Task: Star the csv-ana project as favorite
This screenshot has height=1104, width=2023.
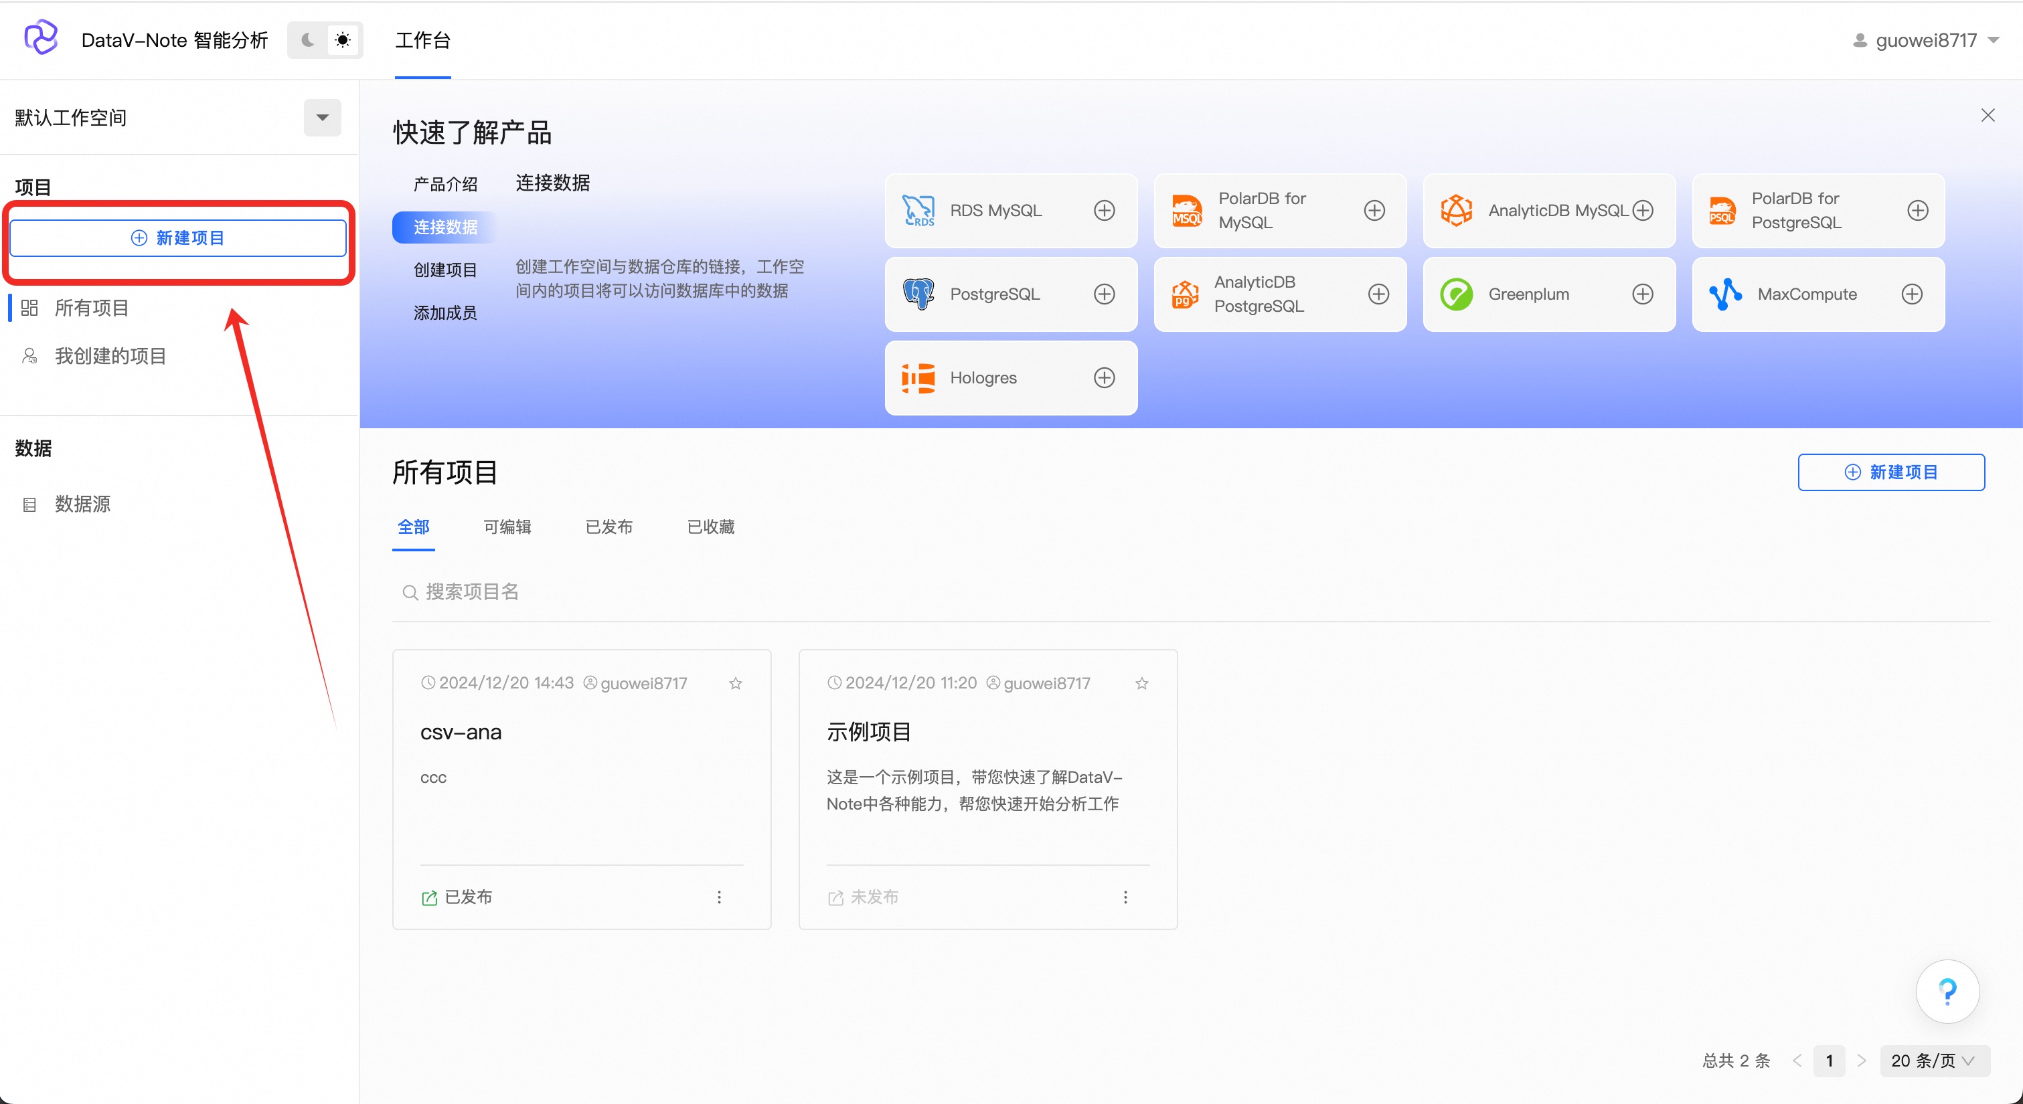Action: 735,683
